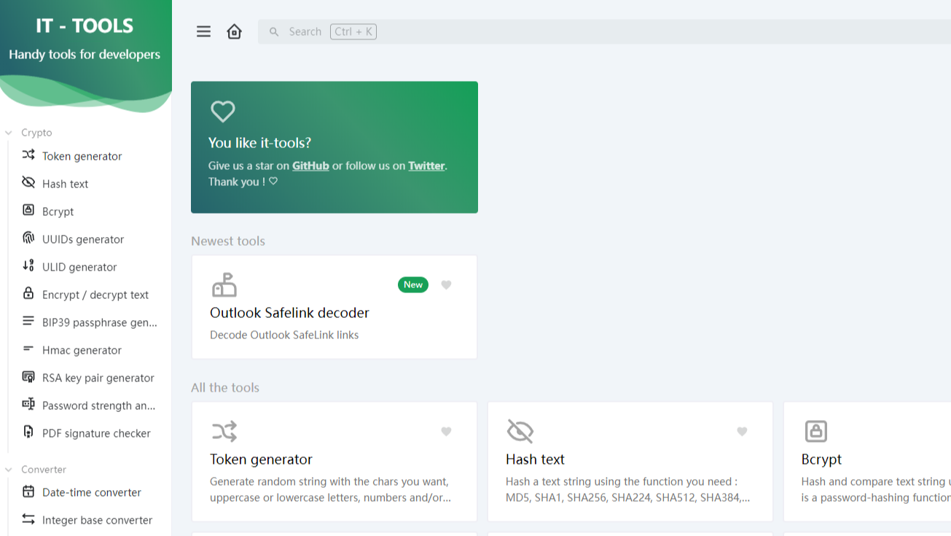
Task: Open Hash text from the sidebar
Action: [x=65, y=184]
